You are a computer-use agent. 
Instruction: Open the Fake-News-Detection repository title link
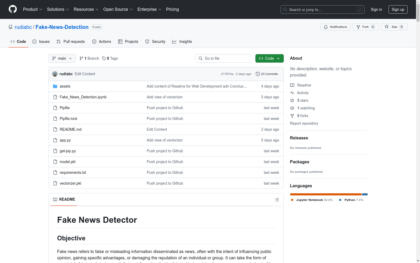pos(62,27)
